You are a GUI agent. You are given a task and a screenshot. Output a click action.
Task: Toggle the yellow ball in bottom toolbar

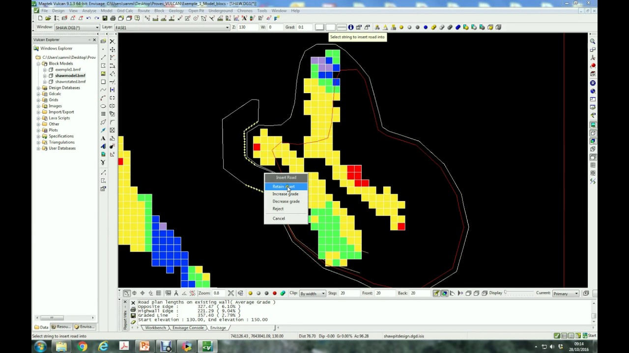click(250, 293)
